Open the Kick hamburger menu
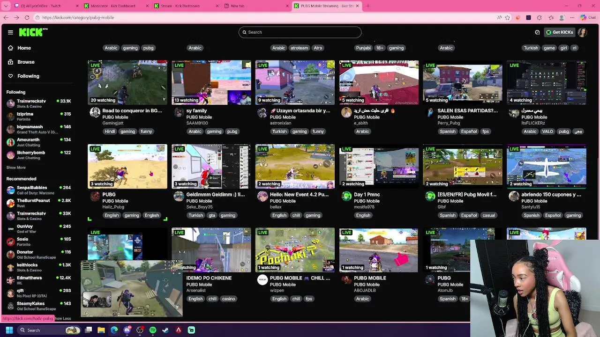Viewport: 600px width, 337px height. coord(10,32)
